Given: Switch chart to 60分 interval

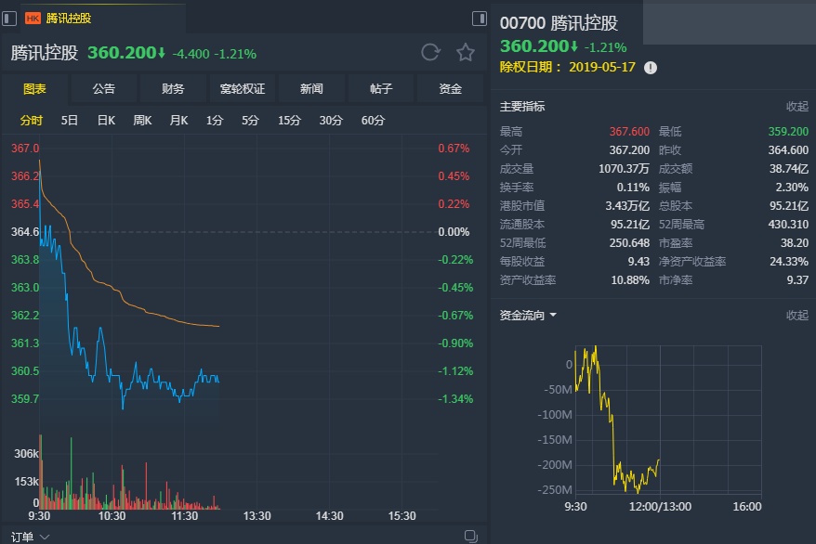Looking at the screenshot, I should [x=373, y=121].
